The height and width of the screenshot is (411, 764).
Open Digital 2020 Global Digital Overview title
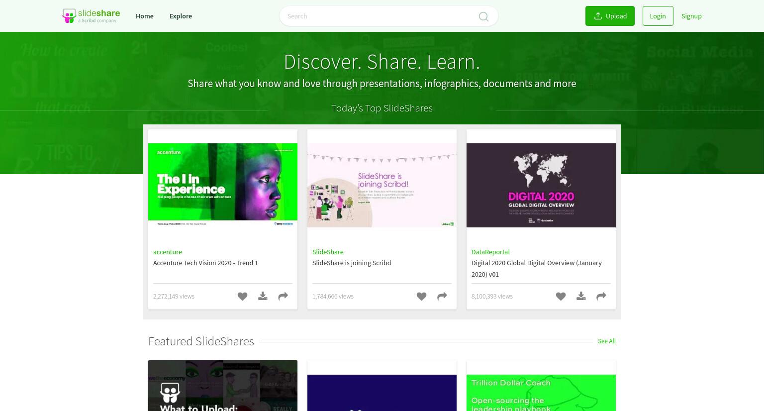(537, 268)
